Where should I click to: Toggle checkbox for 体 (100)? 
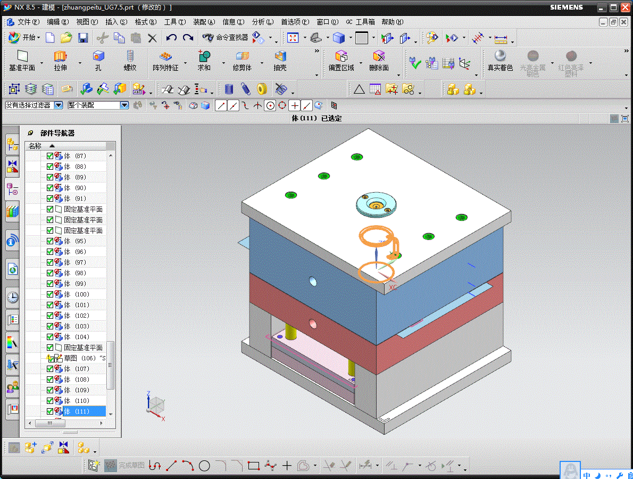tap(50, 294)
